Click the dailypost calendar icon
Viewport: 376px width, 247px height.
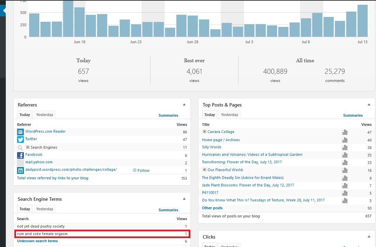point(20,170)
